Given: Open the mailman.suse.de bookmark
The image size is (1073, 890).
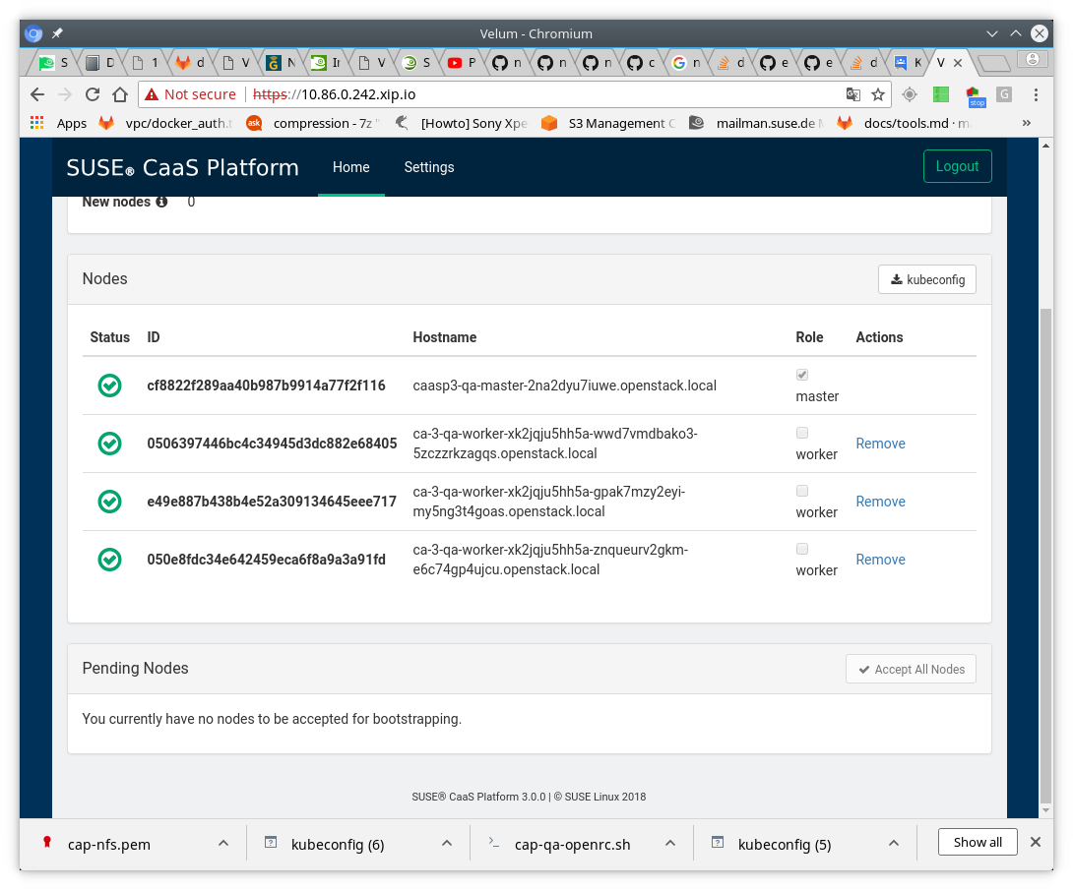Looking at the screenshot, I should click(756, 123).
